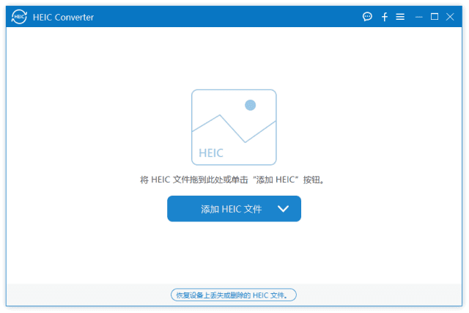Click the HEIC Converter app logo
The height and width of the screenshot is (313, 469).
click(18, 17)
